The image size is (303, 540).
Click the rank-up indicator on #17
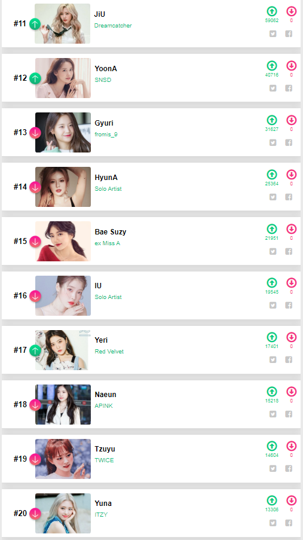35,350
